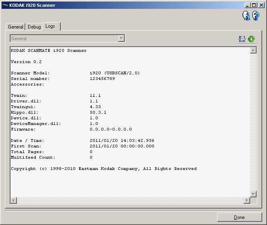Click the Done button

point(239,217)
